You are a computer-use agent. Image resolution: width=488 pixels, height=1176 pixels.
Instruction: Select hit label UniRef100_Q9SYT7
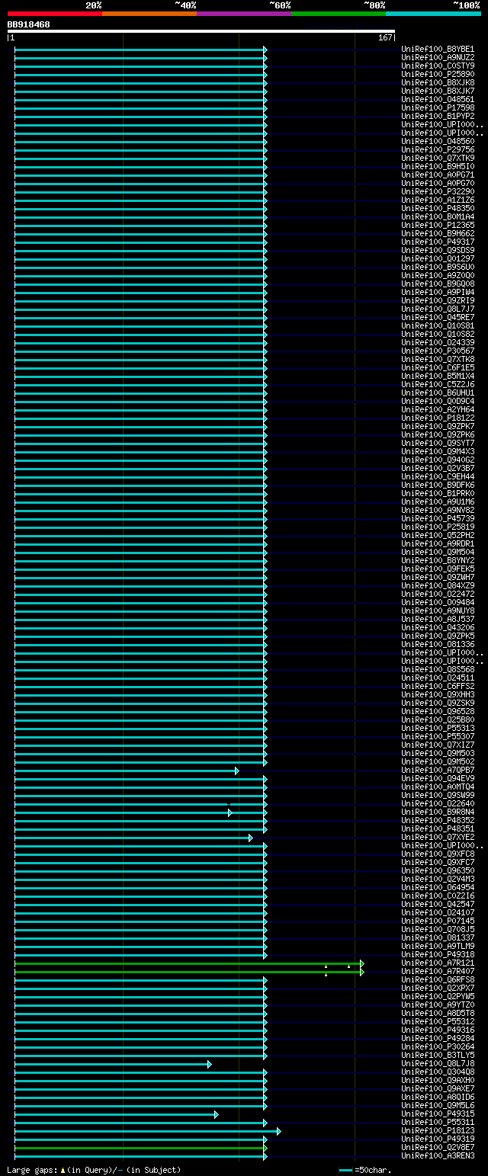click(x=438, y=444)
